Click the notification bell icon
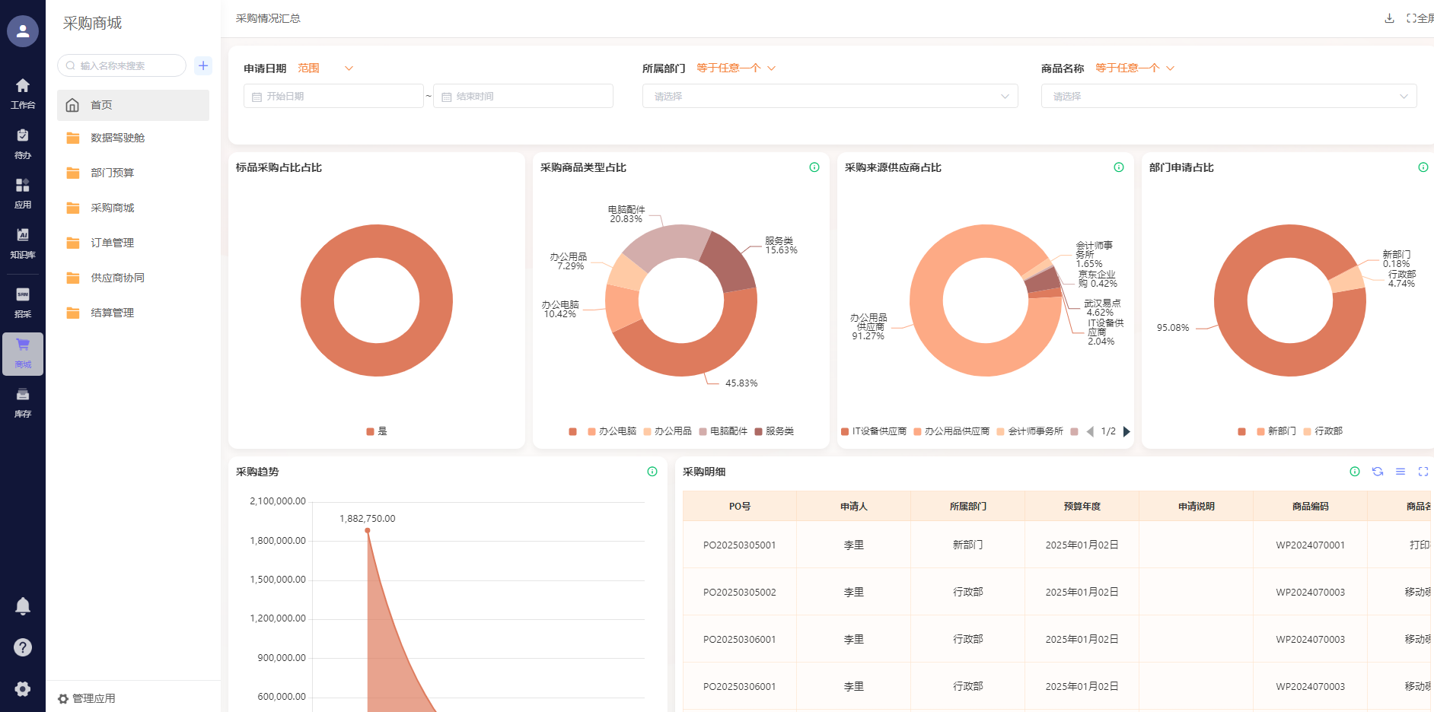The width and height of the screenshot is (1434, 712). (x=23, y=606)
